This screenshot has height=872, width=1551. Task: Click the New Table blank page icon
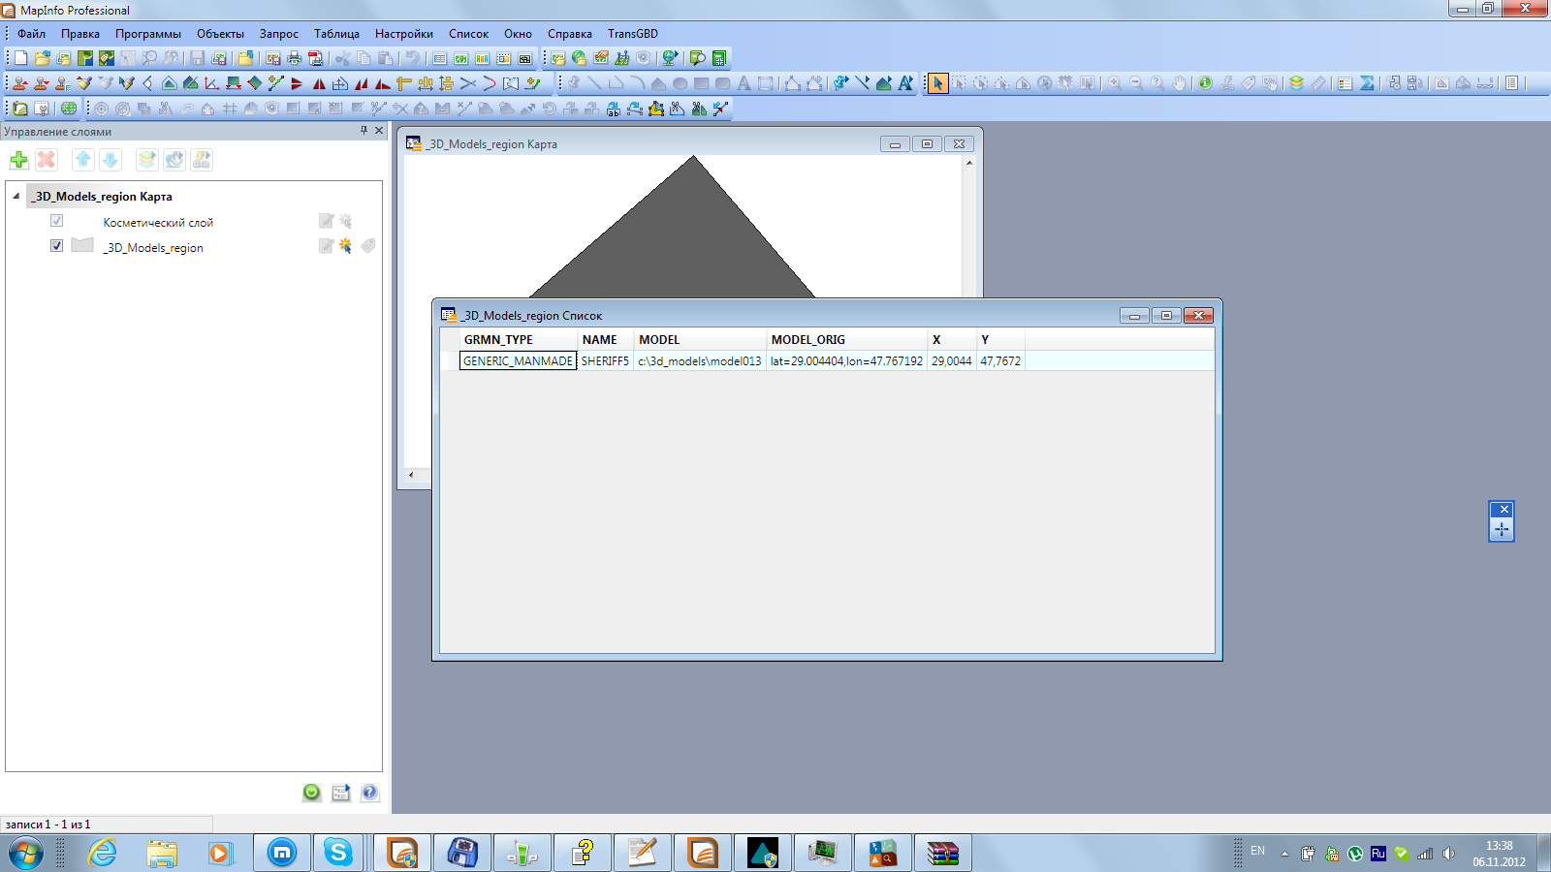pos(20,58)
